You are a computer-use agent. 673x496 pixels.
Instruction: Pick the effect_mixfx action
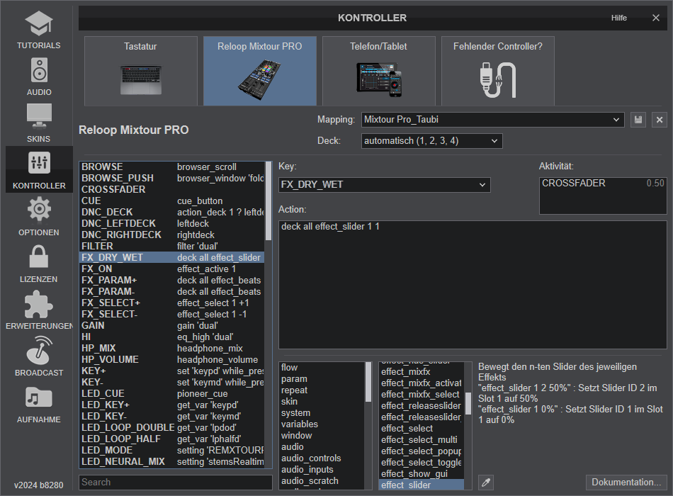tap(422, 372)
